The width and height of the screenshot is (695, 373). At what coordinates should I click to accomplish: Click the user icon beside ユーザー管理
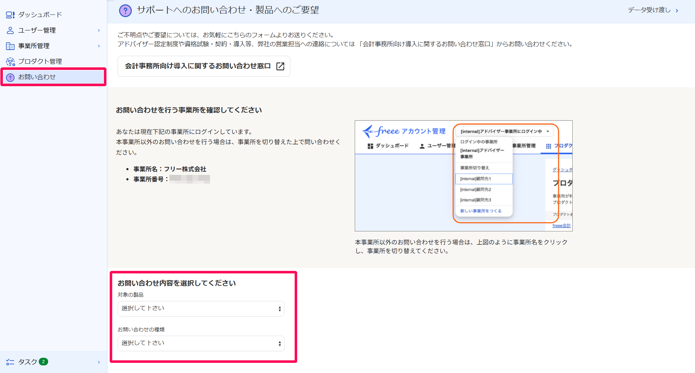10,30
